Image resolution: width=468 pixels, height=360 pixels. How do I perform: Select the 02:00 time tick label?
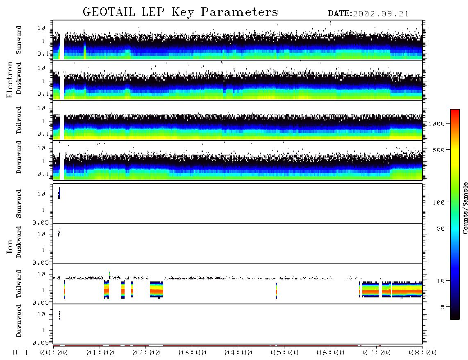(146, 353)
